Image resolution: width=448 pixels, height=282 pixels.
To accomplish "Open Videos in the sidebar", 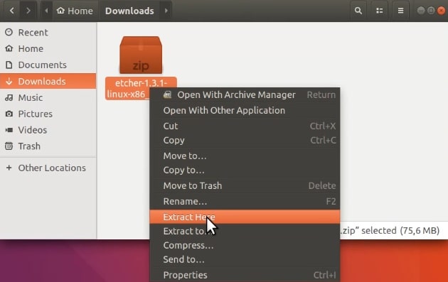I will pyautogui.click(x=48, y=130).
